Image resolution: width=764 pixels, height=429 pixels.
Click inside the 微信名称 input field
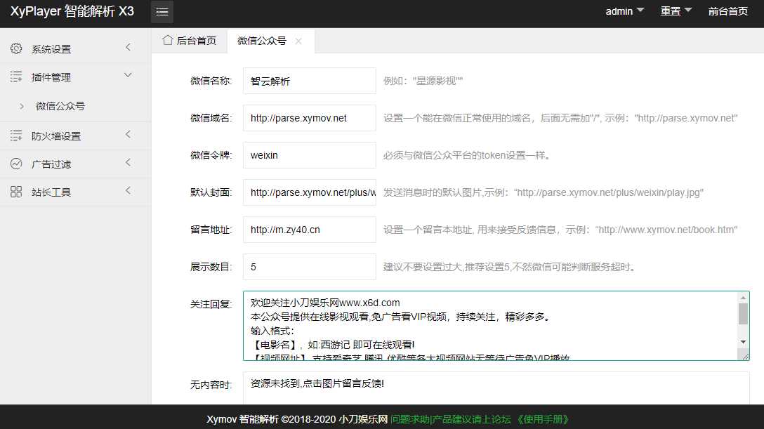coord(309,81)
